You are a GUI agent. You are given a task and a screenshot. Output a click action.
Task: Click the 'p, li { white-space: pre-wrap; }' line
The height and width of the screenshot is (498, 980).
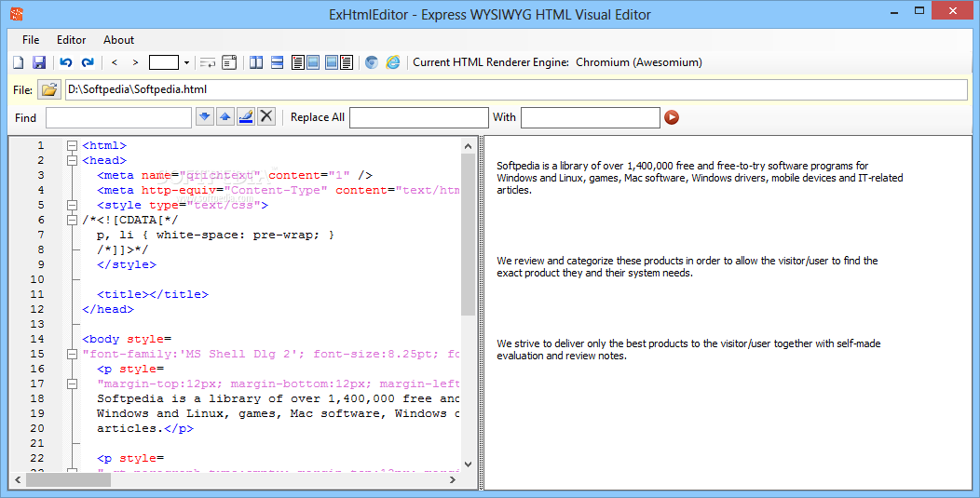215,235
